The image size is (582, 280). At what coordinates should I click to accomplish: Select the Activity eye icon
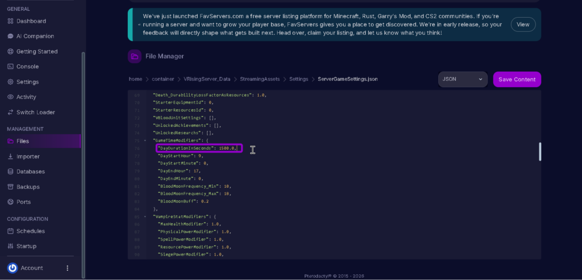(10, 97)
